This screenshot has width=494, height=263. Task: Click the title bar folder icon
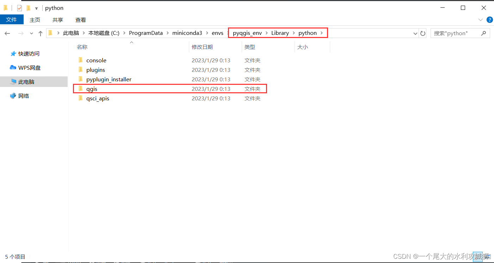(x=5, y=8)
